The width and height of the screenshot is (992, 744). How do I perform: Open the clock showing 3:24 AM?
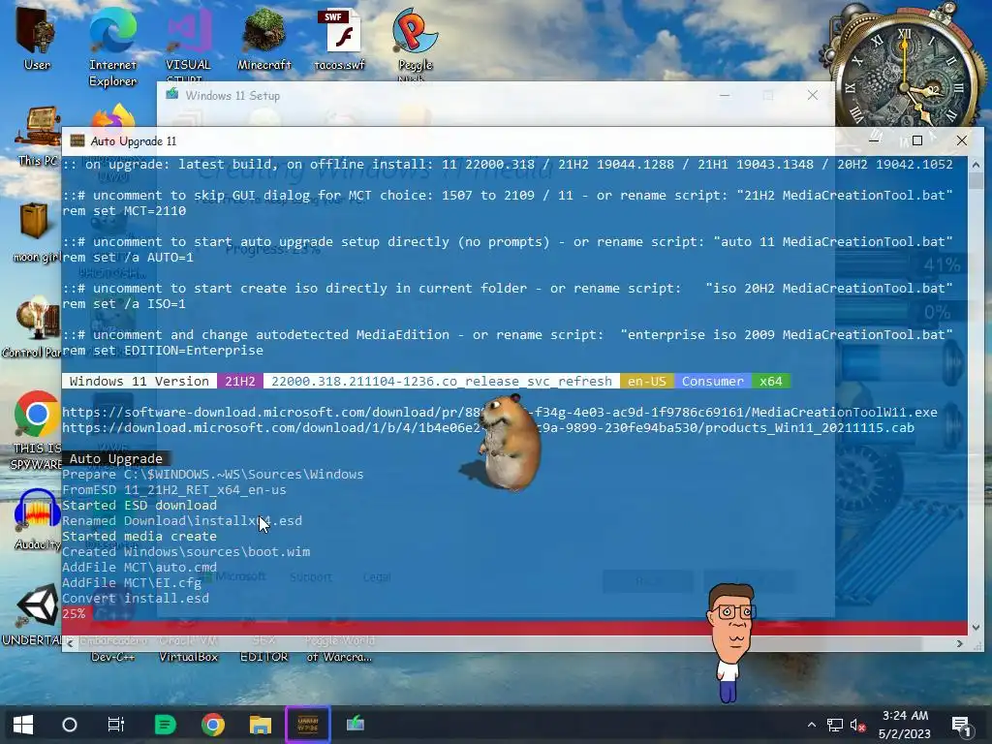905,725
